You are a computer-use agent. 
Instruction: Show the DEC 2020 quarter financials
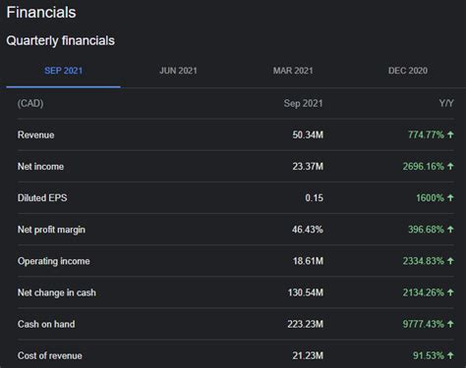[x=408, y=71]
